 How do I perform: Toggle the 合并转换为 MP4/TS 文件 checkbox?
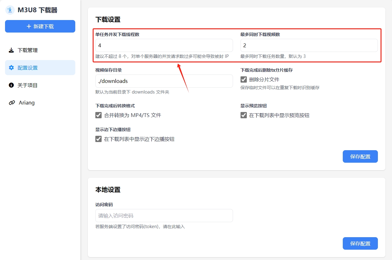click(98, 115)
